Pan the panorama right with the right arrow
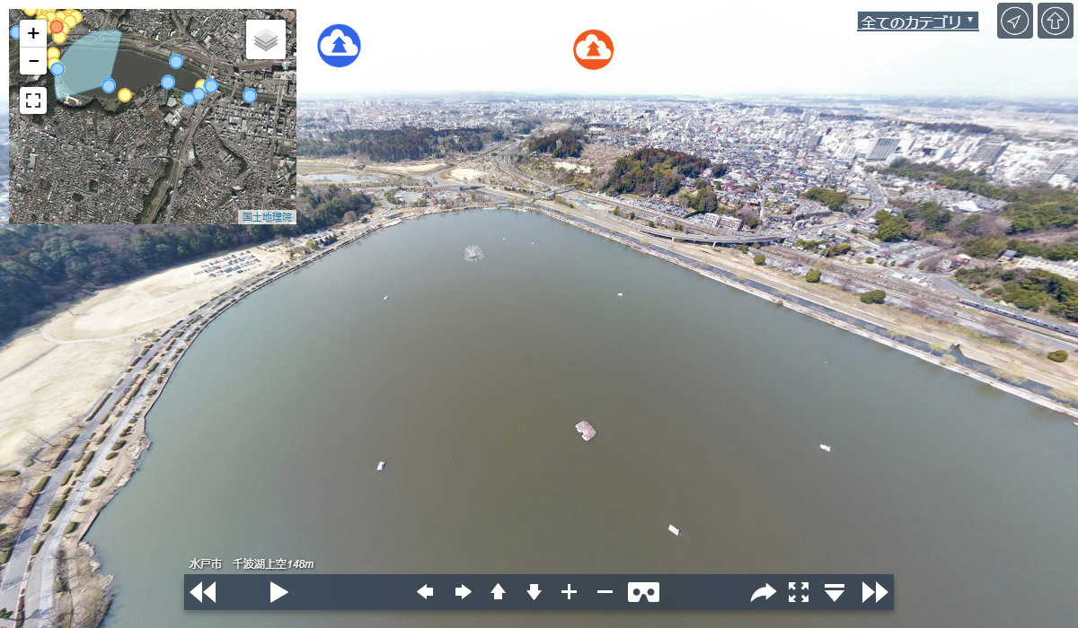Screen dimensions: 1078x628 tap(463, 592)
